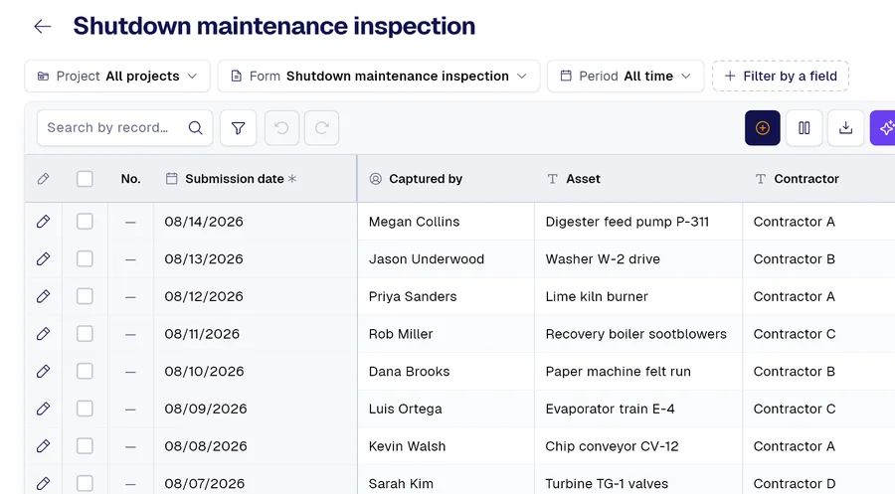Select the Luis Ortega row checkbox

point(85,409)
